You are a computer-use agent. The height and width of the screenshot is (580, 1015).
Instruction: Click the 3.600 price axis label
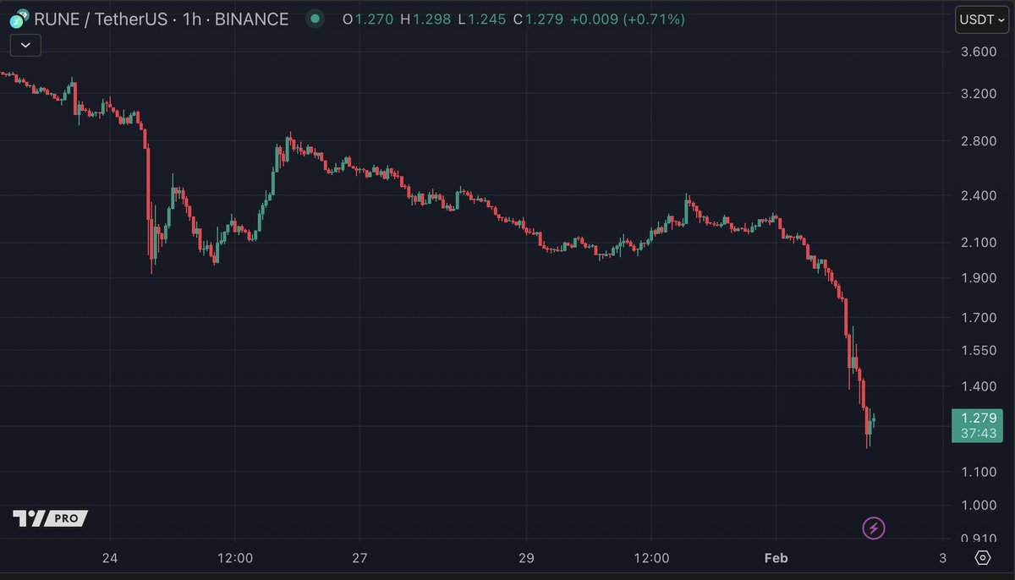pyautogui.click(x=979, y=52)
